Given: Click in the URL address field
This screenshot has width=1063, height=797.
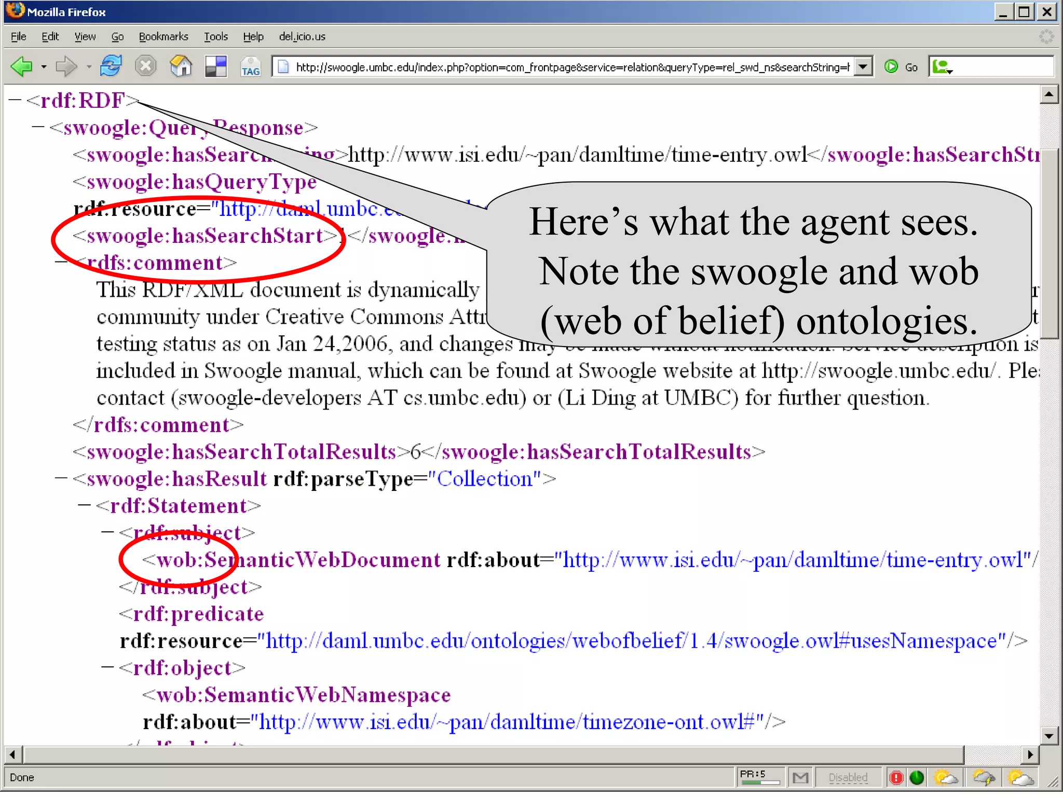Looking at the screenshot, I should (571, 67).
